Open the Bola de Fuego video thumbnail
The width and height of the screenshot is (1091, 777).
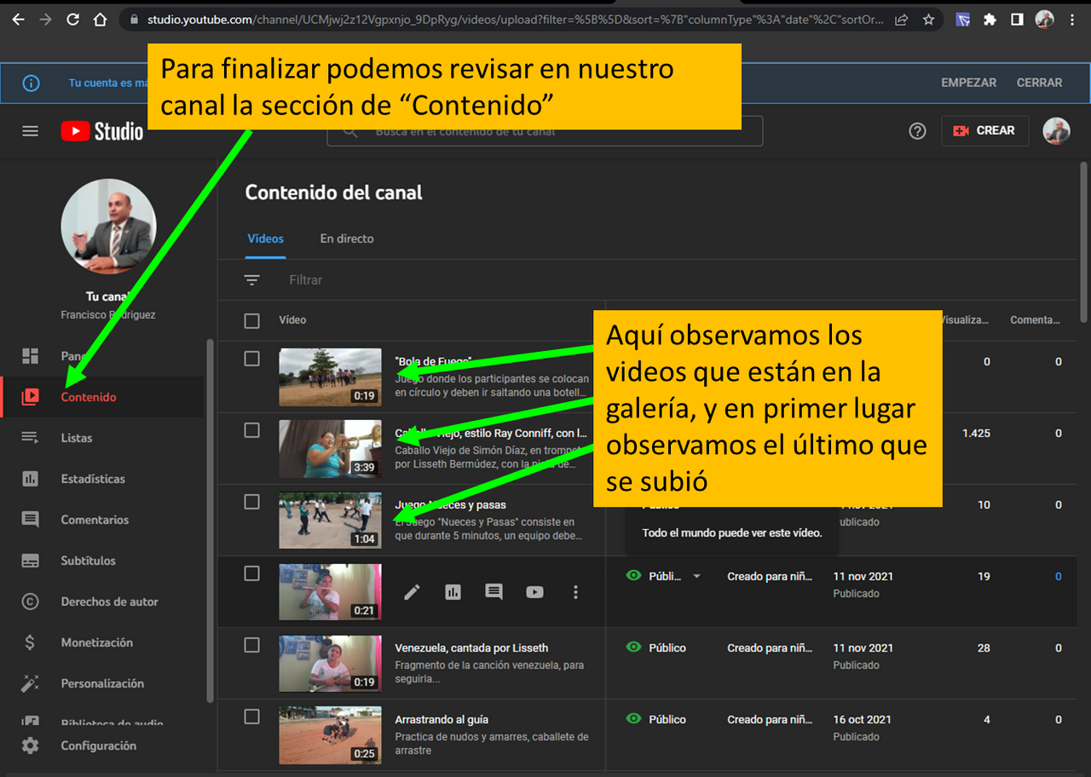tap(330, 377)
